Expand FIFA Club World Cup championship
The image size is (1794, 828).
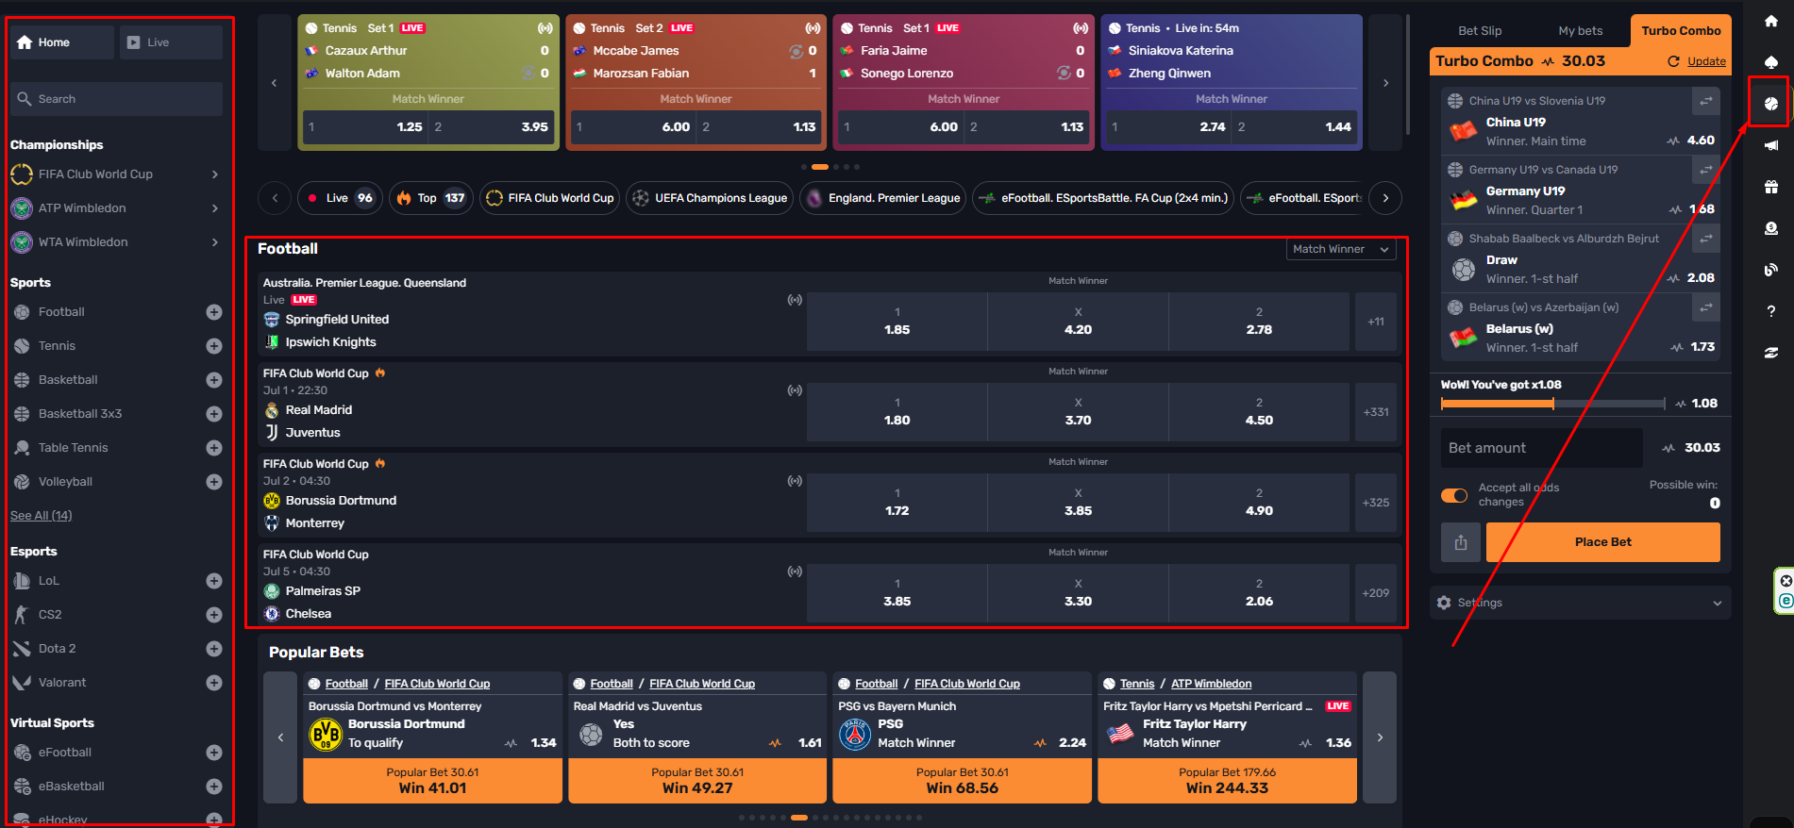(215, 174)
